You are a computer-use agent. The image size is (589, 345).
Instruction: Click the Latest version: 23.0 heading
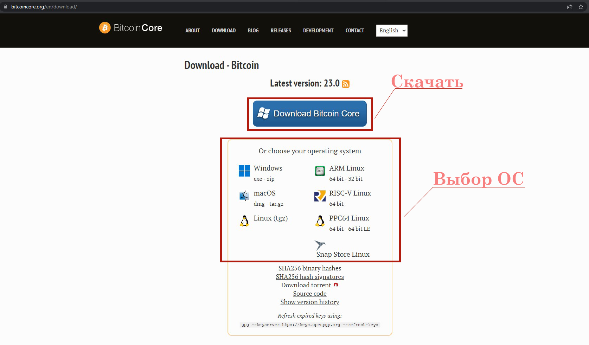[305, 83]
